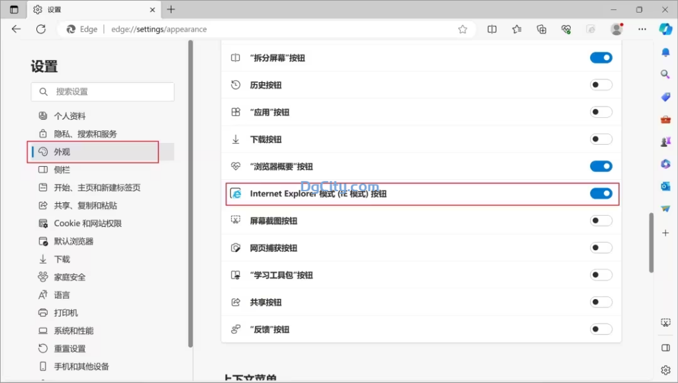Click the Edge site identity badge
678x383 pixels.
pyautogui.click(x=81, y=29)
